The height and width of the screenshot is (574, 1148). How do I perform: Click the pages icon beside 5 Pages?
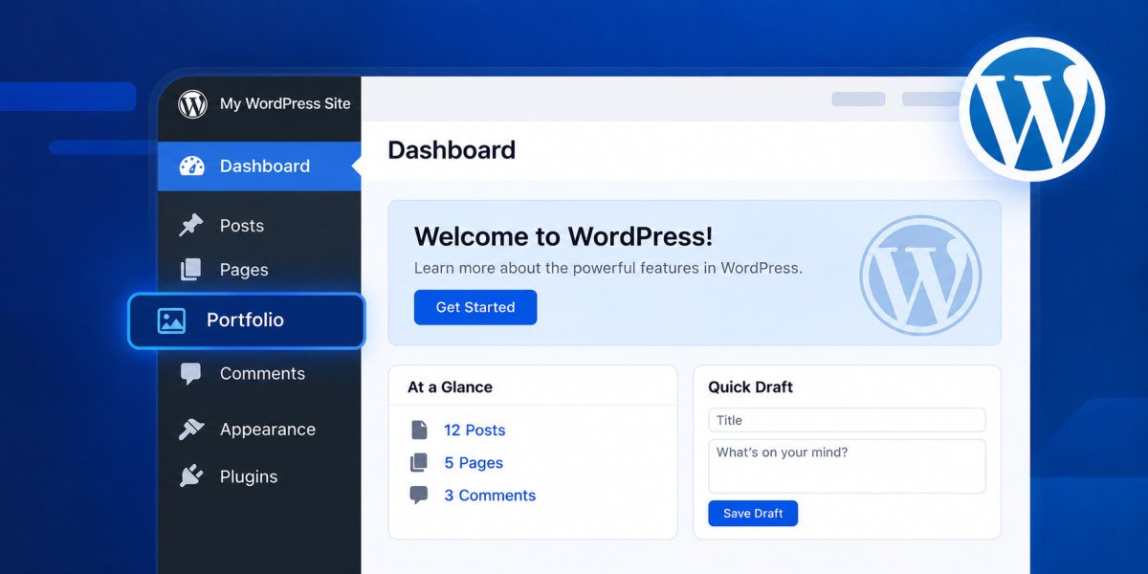click(419, 463)
